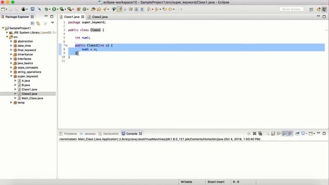Collapse the SampleProject1 tree node

pyautogui.click(x=3, y=28)
